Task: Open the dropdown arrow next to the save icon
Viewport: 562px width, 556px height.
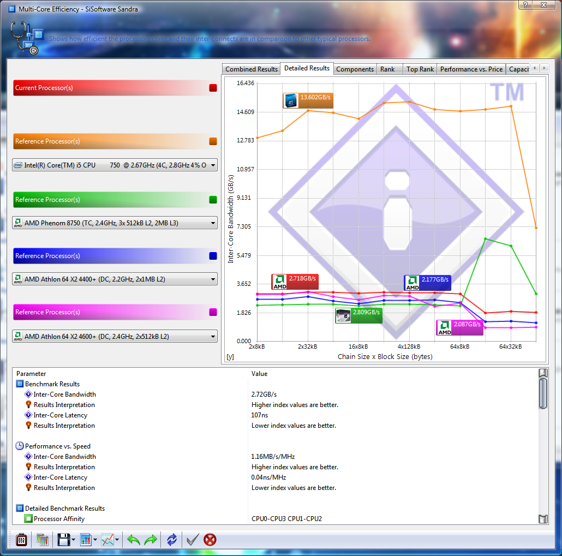Action: pyautogui.click(x=74, y=540)
